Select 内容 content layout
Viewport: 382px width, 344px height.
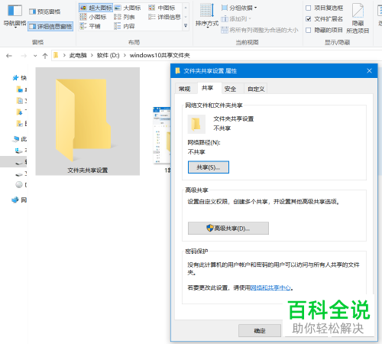coord(125,26)
